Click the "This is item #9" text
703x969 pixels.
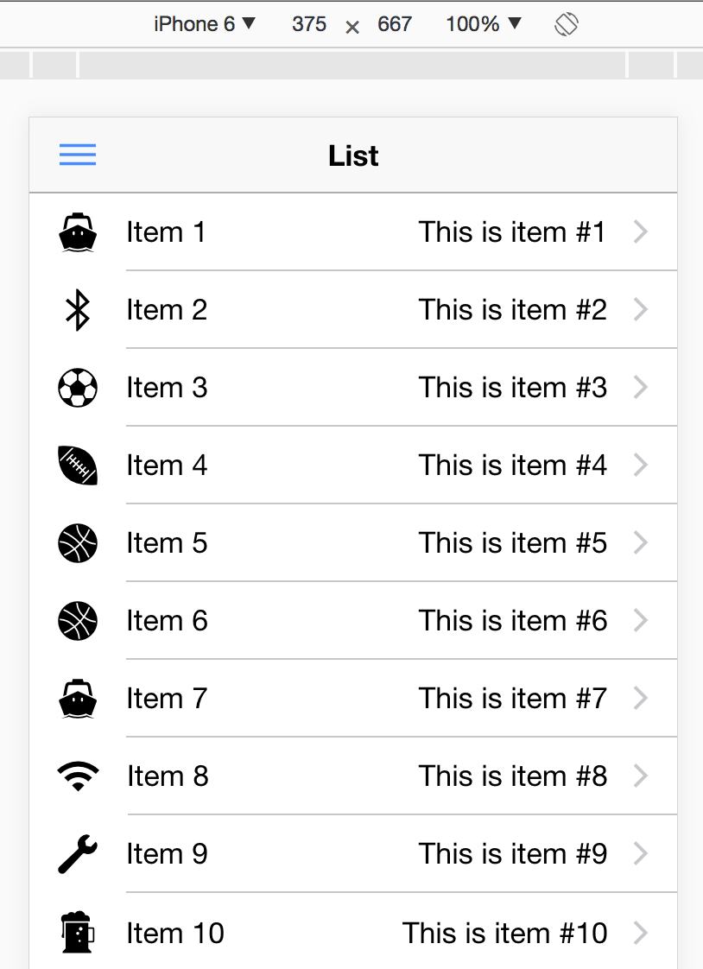[x=513, y=854]
